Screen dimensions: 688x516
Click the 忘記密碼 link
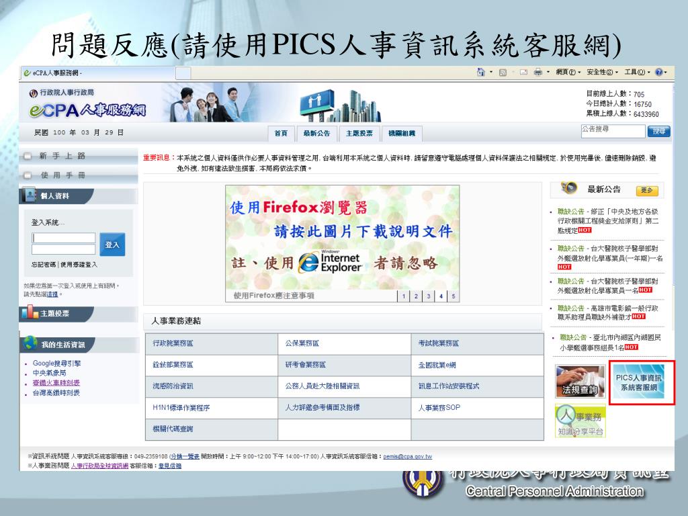coord(44,265)
